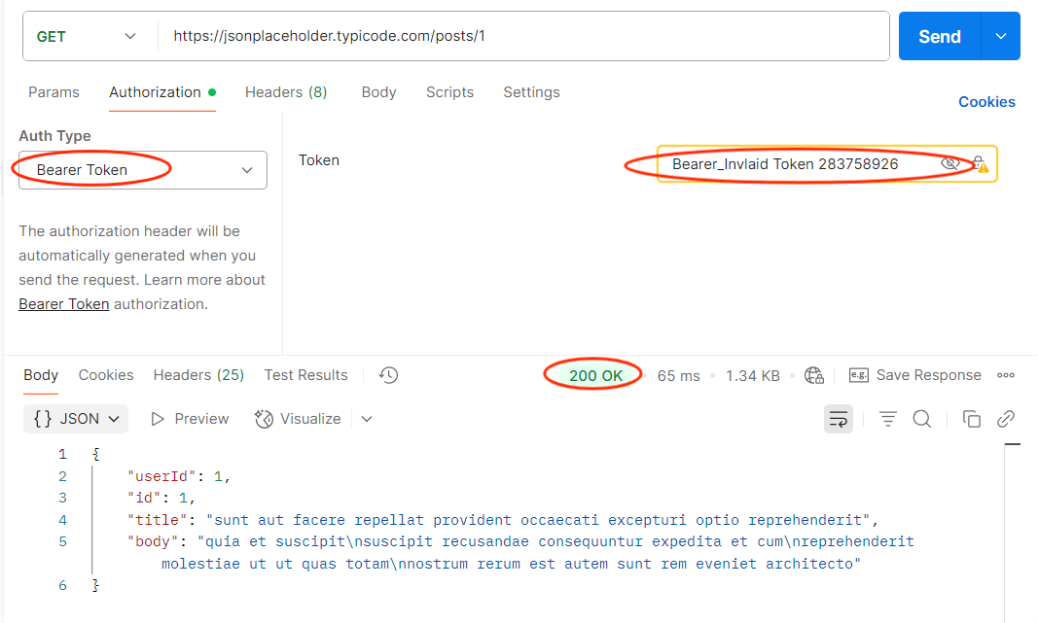Toggle line wrapping in response viewer
1038x623 pixels.
click(839, 418)
